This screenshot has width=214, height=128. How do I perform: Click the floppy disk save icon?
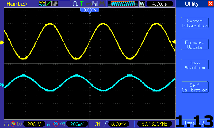coord(95,4)
